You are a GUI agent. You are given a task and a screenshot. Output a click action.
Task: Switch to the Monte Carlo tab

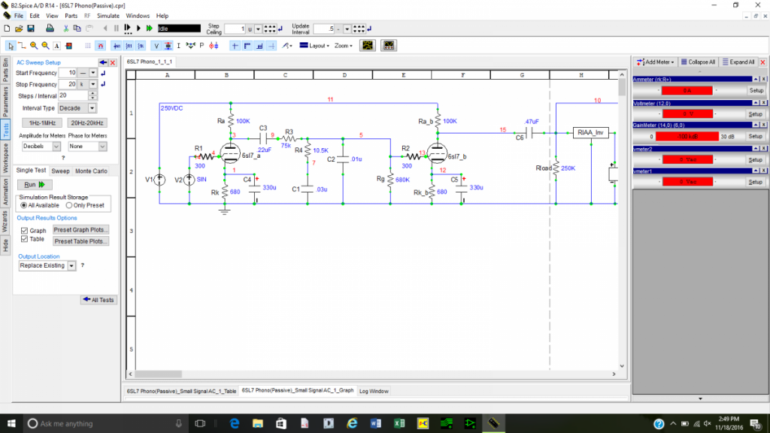(x=91, y=171)
